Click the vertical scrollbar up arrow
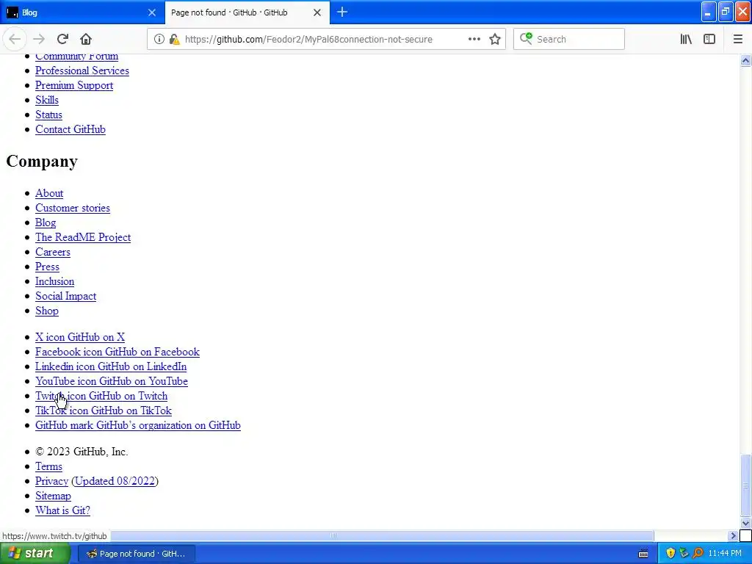Viewport: 752px width, 564px height. 745,60
